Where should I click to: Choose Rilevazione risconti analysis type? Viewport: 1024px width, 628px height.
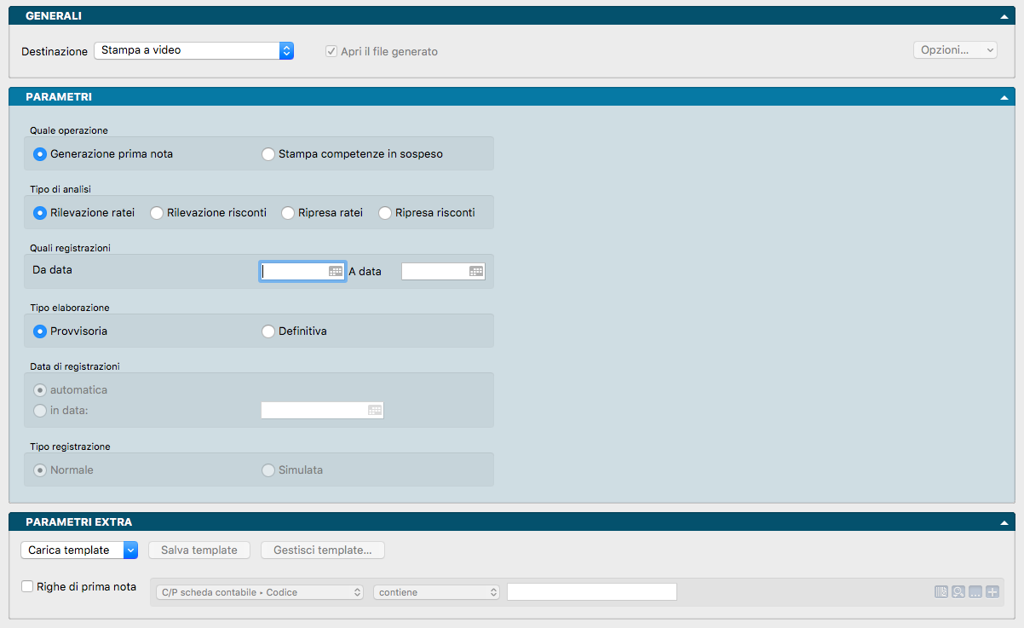click(x=157, y=213)
